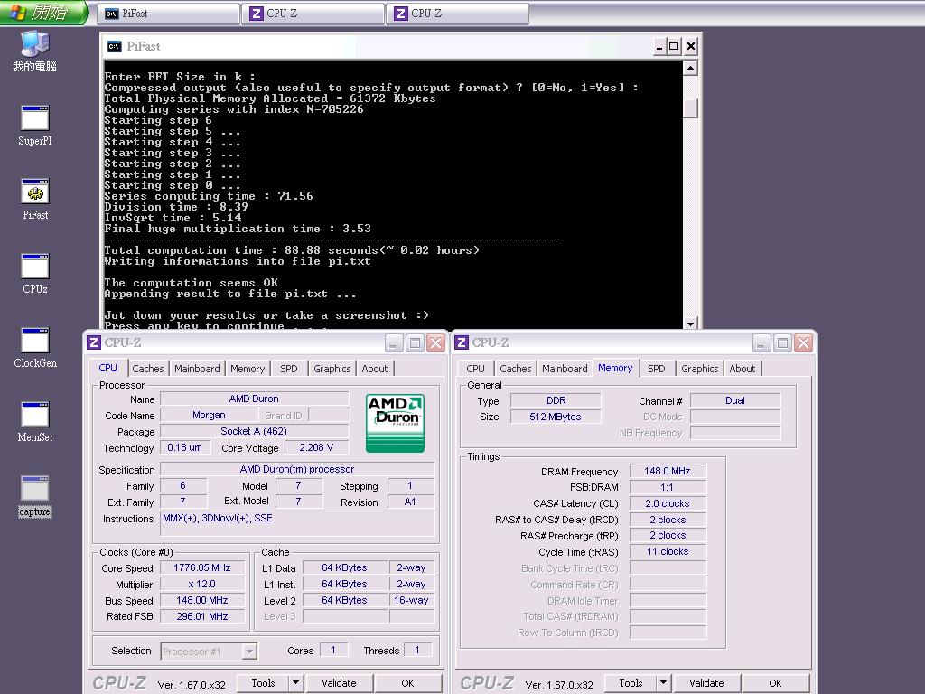Click the Code Name Morgan field
The height and width of the screenshot is (694, 925).
[x=209, y=415]
